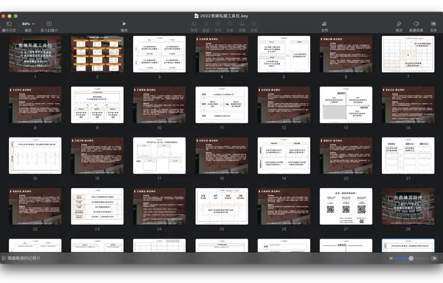Select slide 25 PLAN DO CHECK thumbnail
The image size is (443, 283).
pos(221,206)
